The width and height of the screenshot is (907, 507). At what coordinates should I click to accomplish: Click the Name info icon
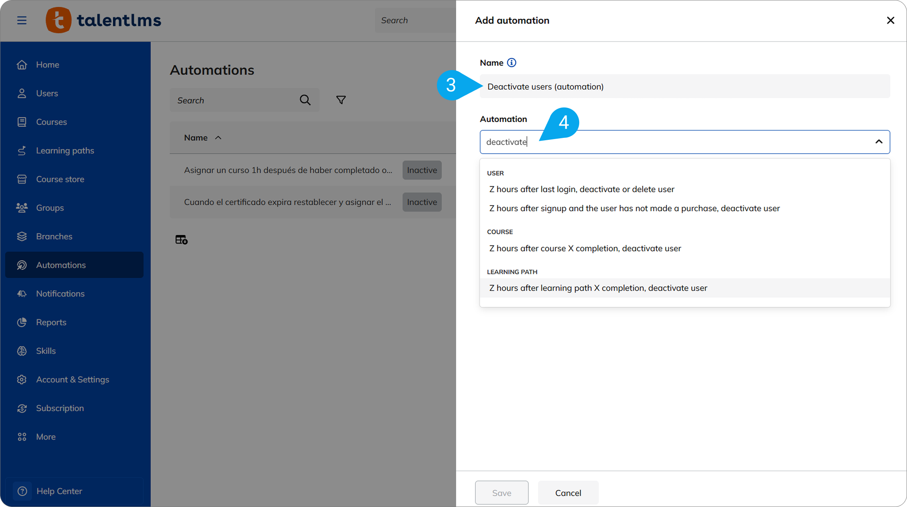coord(511,63)
